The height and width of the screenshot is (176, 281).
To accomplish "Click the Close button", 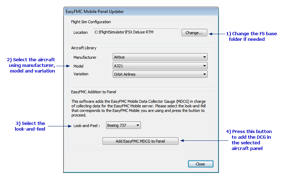I will click(201, 164).
